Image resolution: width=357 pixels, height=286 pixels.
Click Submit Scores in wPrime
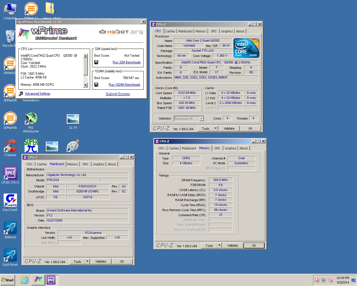pos(118,94)
